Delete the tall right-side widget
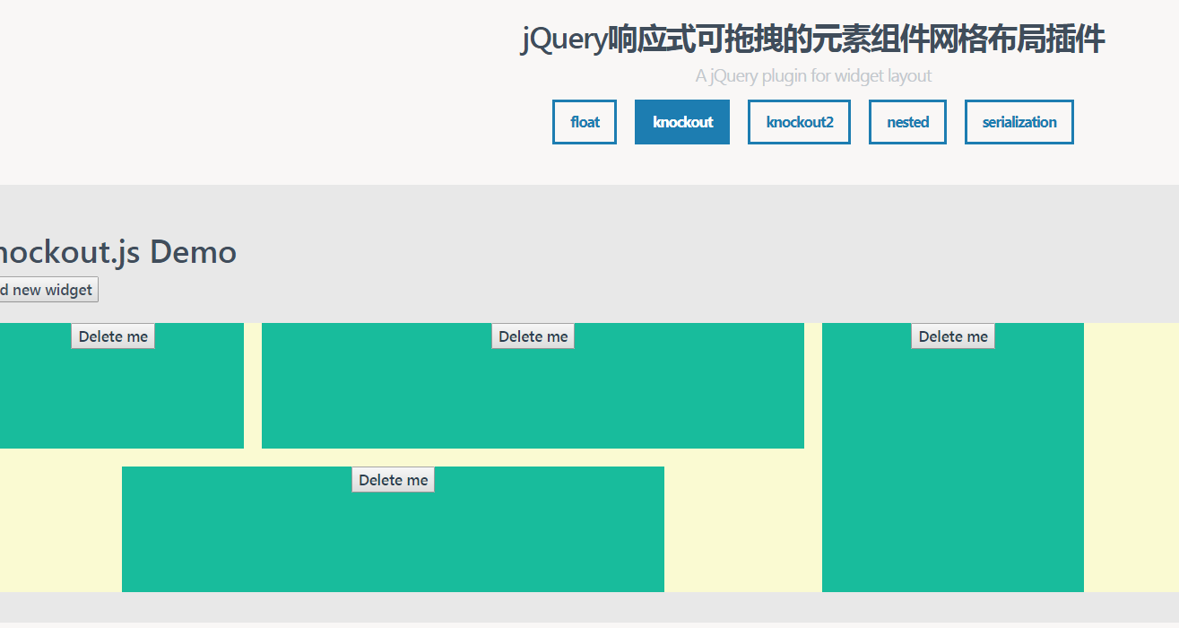Viewport: 1179px width, 628px height. pos(953,336)
